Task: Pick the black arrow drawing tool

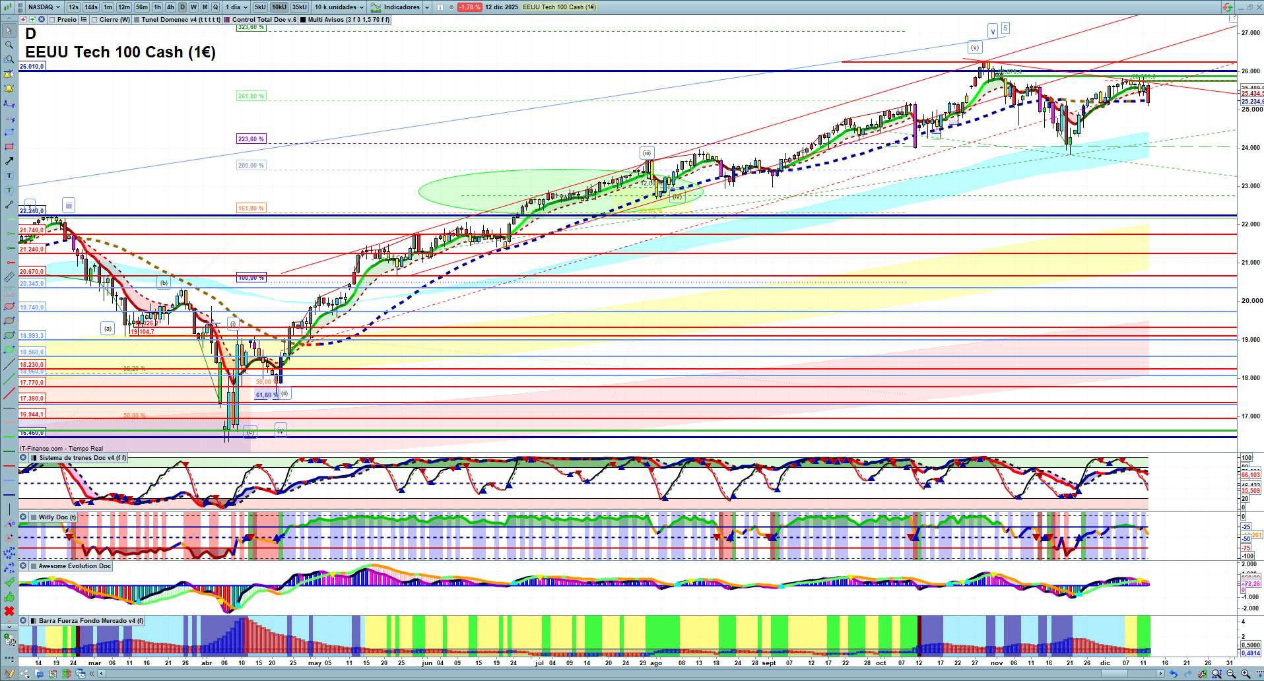Action: [9, 161]
